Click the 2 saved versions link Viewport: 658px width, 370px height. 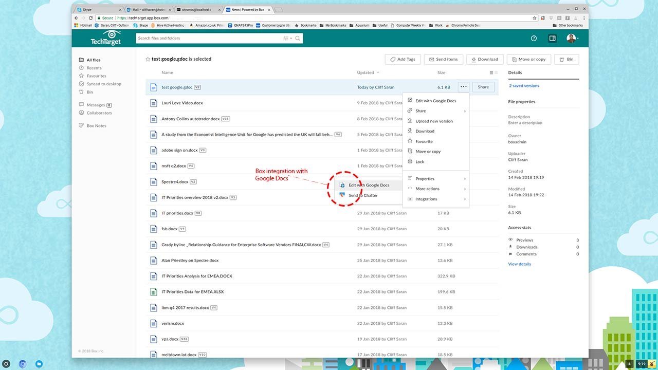click(524, 86)
